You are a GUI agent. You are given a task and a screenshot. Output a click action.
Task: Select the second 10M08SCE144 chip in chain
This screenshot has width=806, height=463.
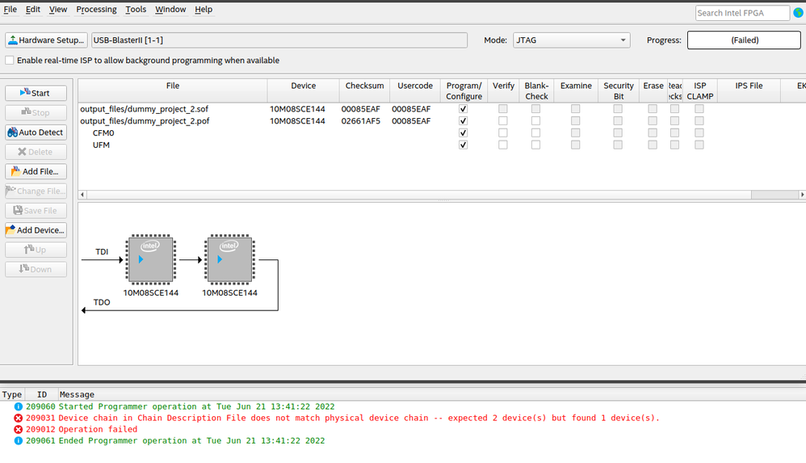[229, 259]
